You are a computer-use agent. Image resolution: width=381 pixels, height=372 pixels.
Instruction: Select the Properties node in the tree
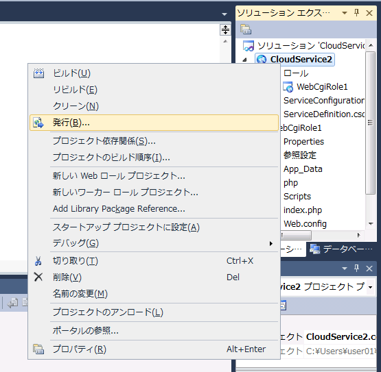pyautogui.click(x=303, y=142)
